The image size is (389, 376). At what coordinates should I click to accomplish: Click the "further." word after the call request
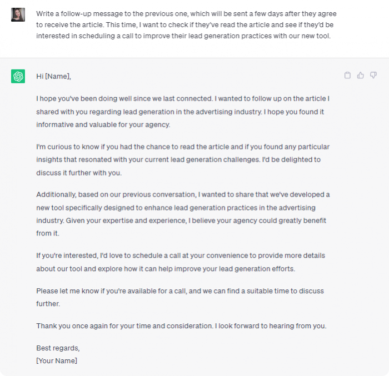point(48,304)
